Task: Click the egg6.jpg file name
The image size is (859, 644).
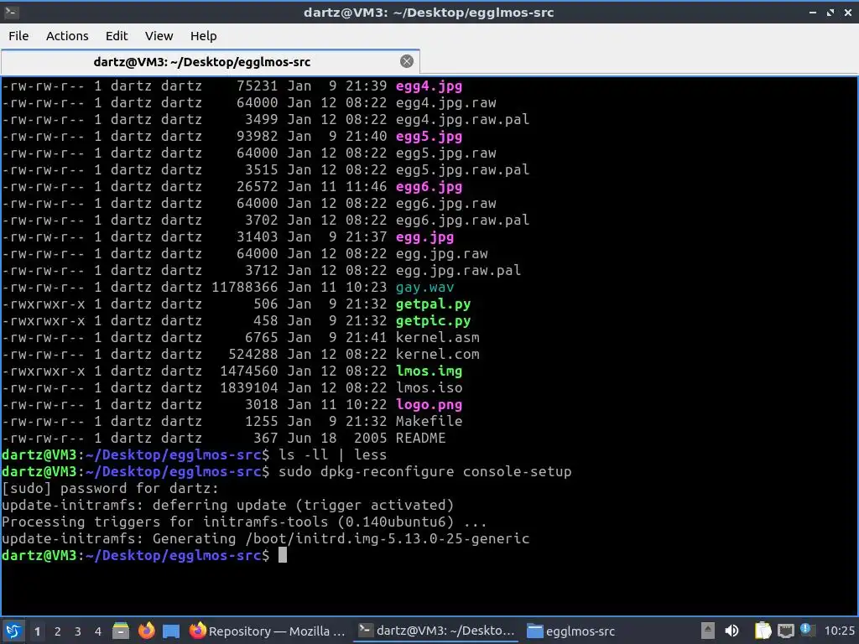Action: click(x=429, y=187)
